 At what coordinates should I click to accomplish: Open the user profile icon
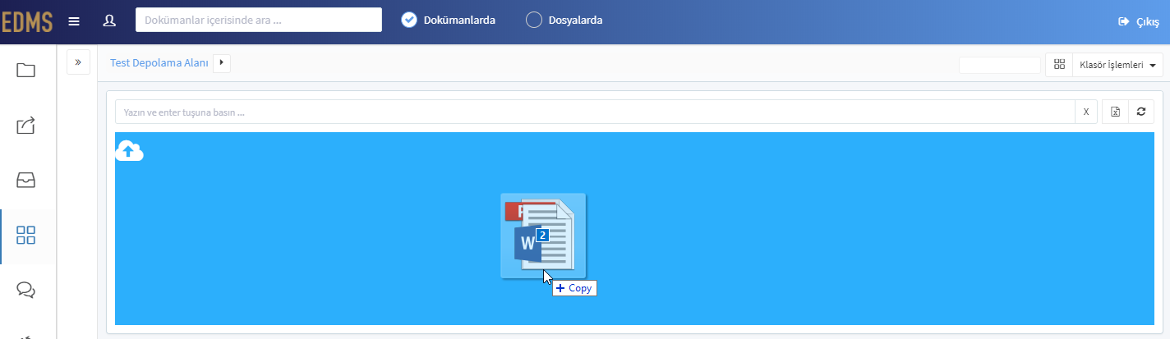[109, 21]
